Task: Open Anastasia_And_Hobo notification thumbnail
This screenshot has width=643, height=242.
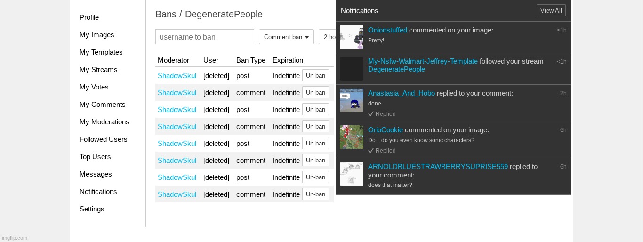Action: point(352,100)
